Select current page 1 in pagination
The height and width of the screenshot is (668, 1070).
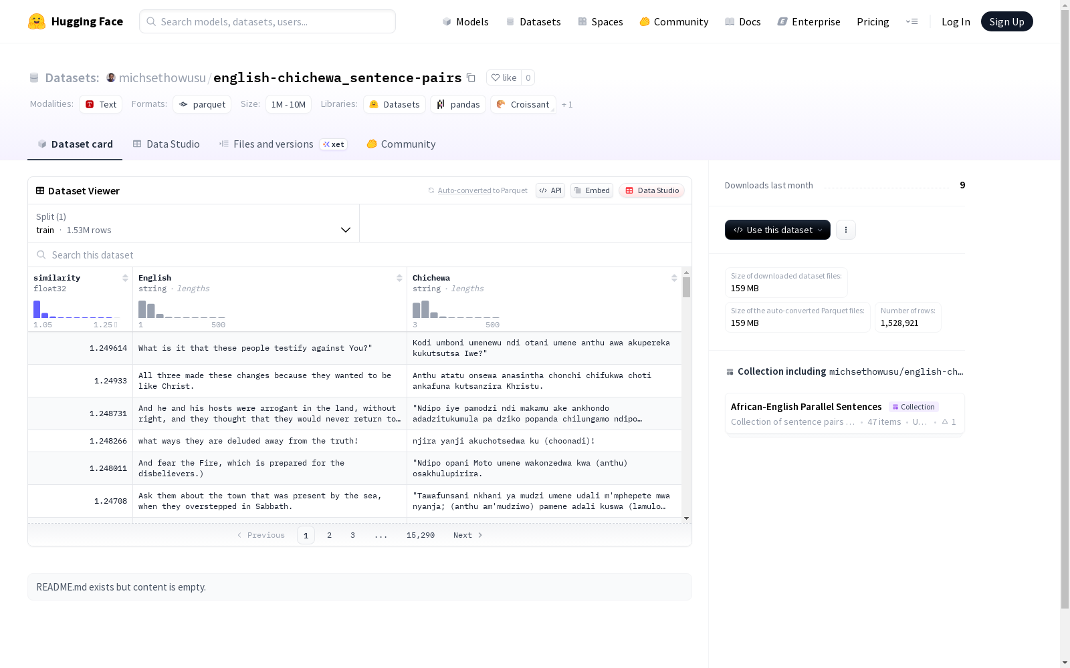click(x=306, y=535)
